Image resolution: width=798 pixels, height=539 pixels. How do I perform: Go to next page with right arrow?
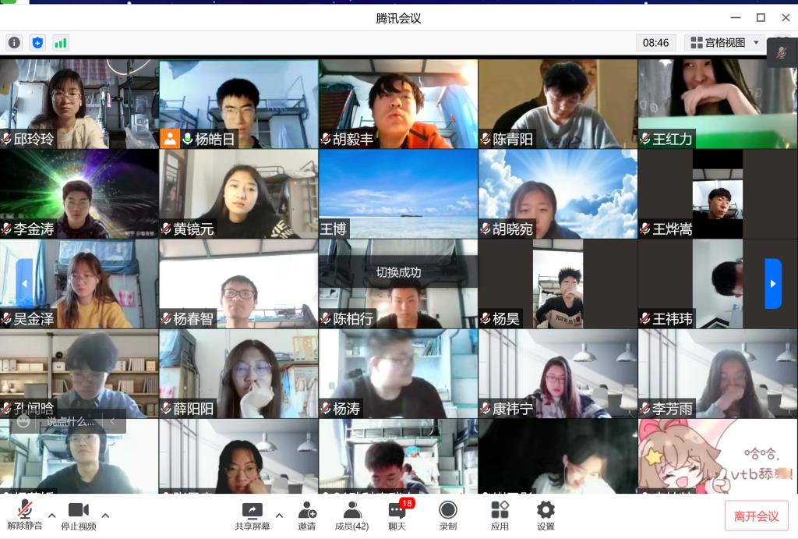click(x=773, y=283)
